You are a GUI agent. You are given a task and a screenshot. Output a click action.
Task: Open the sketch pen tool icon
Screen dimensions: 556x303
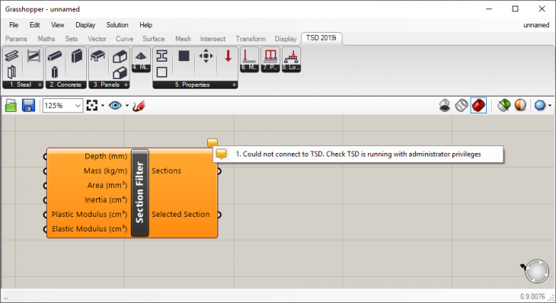tap(139, 106)
